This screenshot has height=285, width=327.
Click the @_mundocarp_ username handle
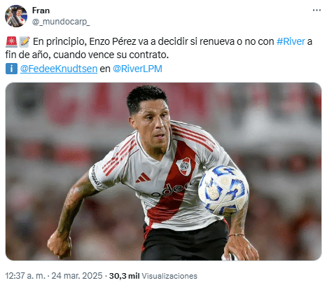61,22
